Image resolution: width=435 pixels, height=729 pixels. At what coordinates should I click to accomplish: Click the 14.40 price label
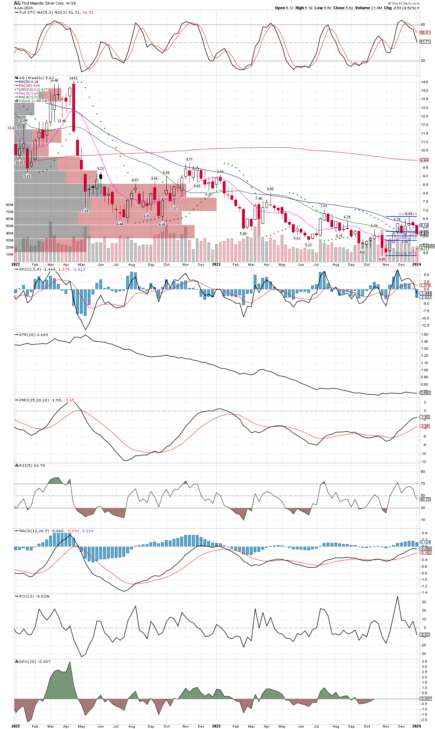[x=54, y=80]
